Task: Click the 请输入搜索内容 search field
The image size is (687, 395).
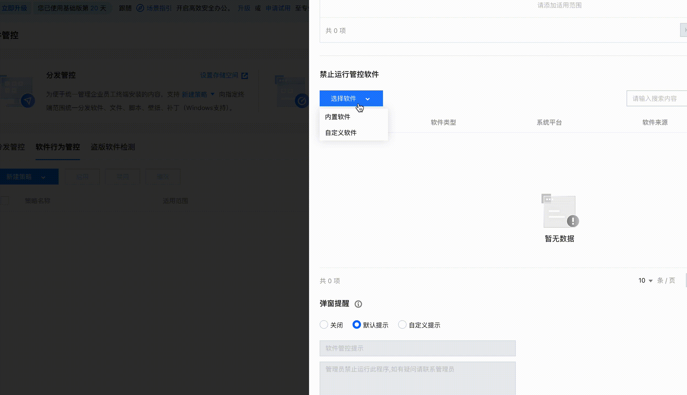Action: pos(656,98)
